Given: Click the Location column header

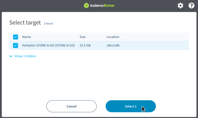Looking at the screenshot, I should (113, 37).
